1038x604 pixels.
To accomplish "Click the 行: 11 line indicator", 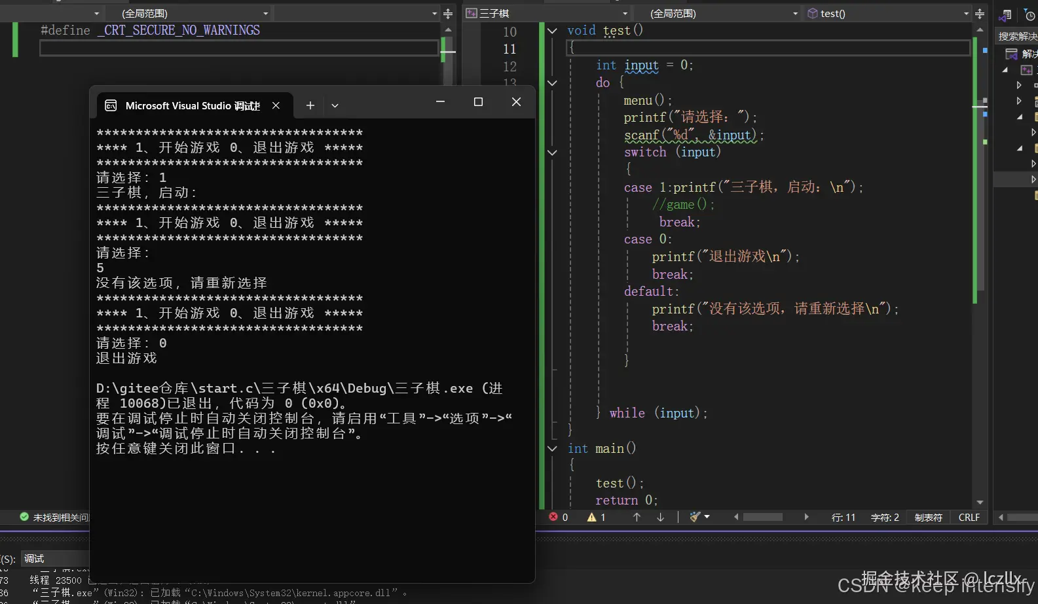I will [843, 518].
